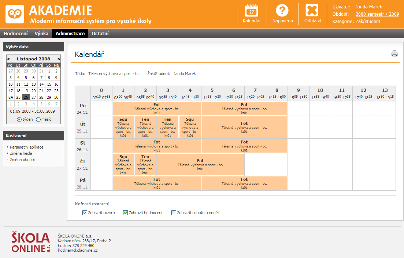Select day 26 in Listopad calendar
Viewport: 404px width, 258px height.
pos(26,97)
